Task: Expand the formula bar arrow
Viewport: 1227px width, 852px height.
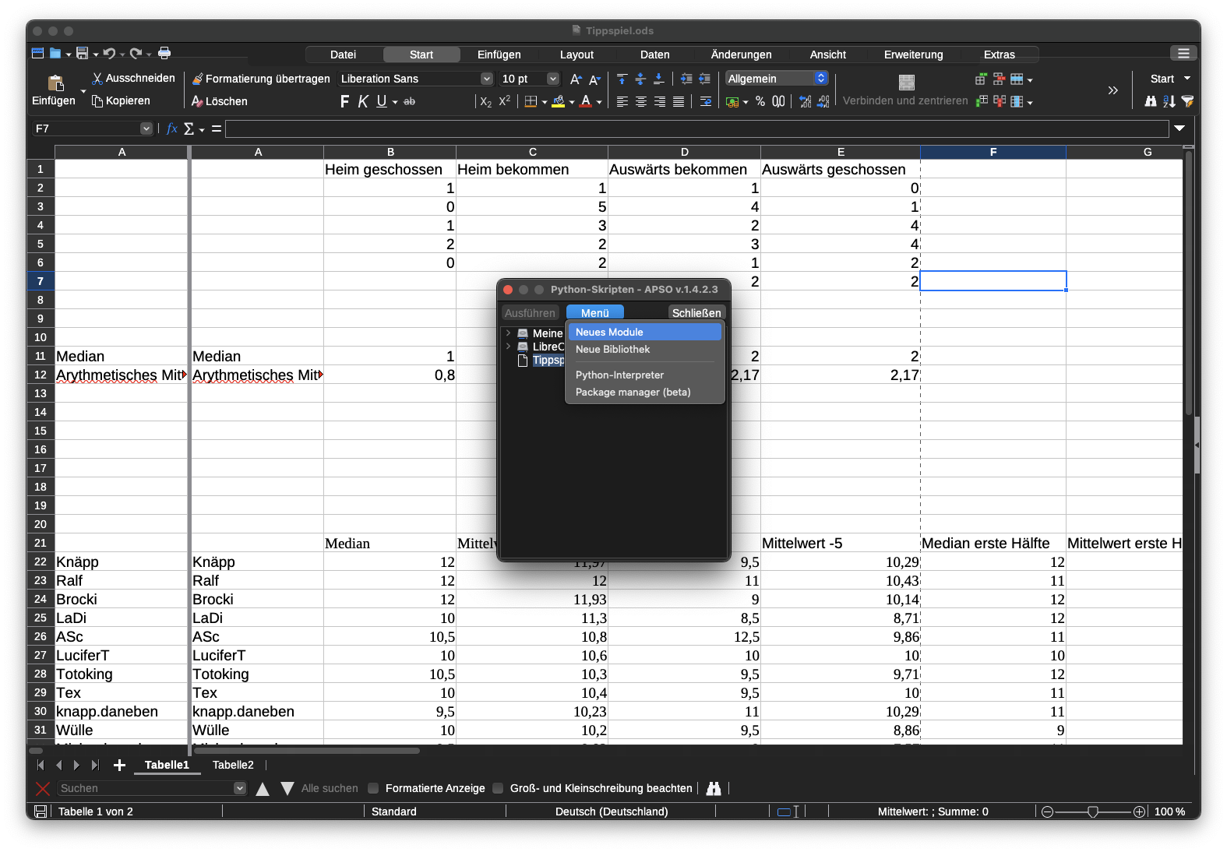Action: pyautogui.click(x=1179, y=129)
